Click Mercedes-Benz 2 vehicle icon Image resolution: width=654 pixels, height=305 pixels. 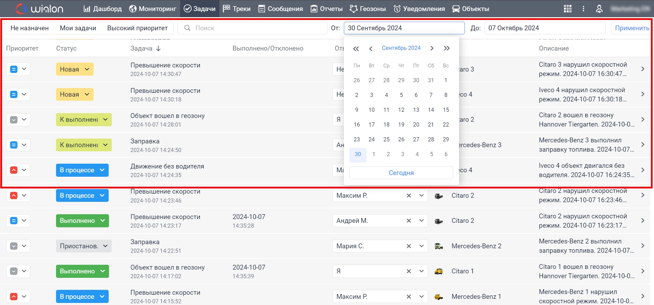(439, 246)
